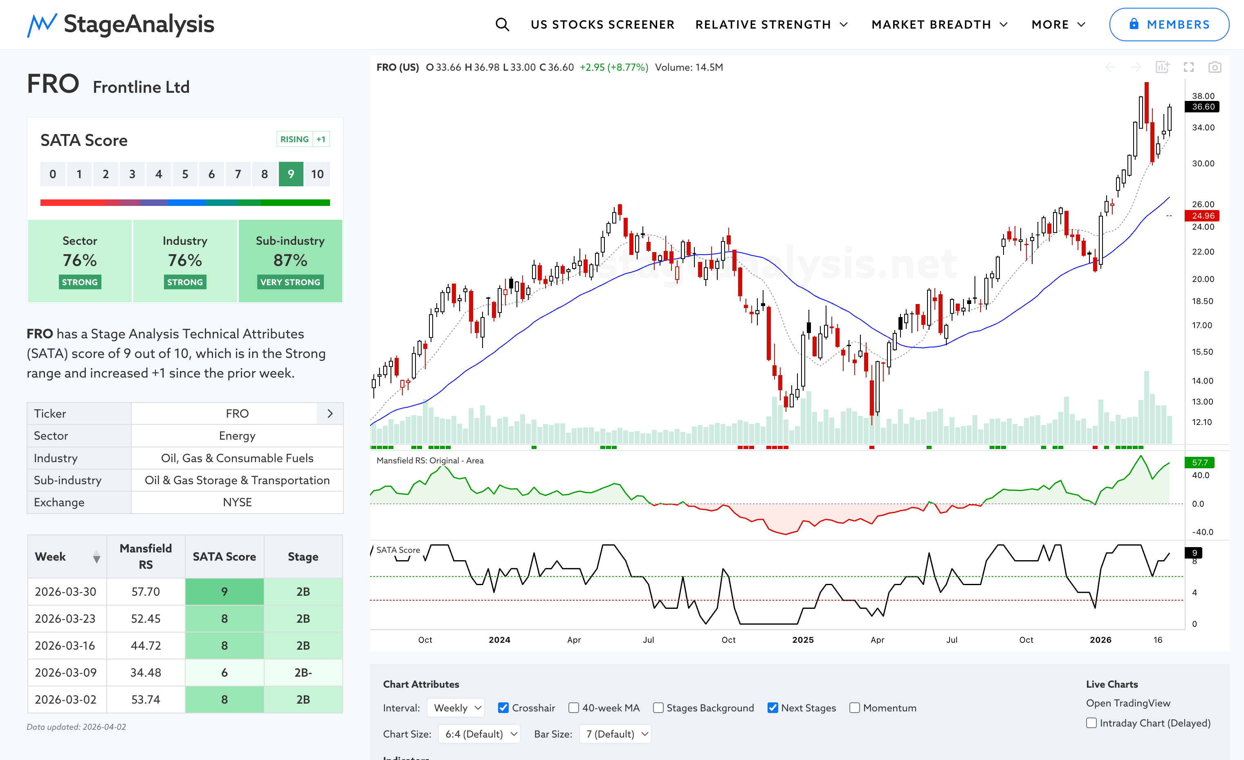Open chart in fullscreen mode
The image size is (1244, 760).
[1188, 67]
